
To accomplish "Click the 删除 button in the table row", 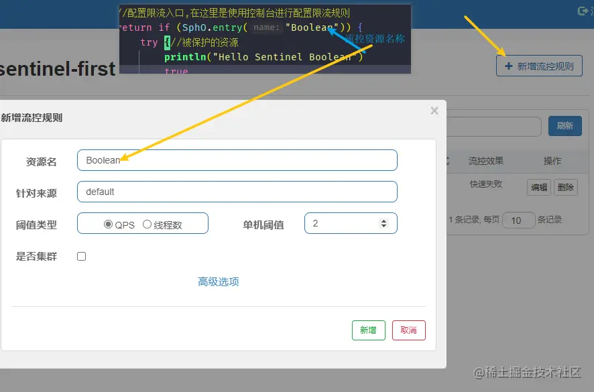I will tap(566, 187).
